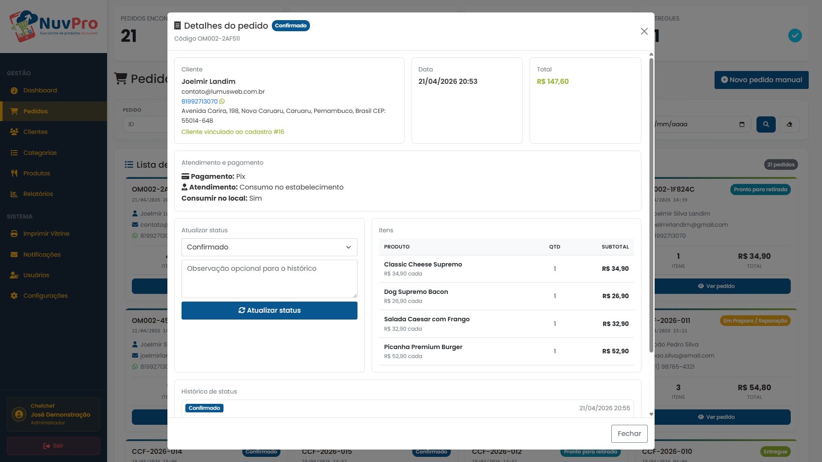Click the total value R$ 147,60
The width and height of the screenshot is (822, 462).
pos(553,81)
